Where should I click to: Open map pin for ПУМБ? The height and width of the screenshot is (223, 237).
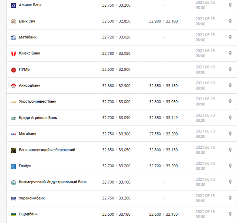(230, 69)
